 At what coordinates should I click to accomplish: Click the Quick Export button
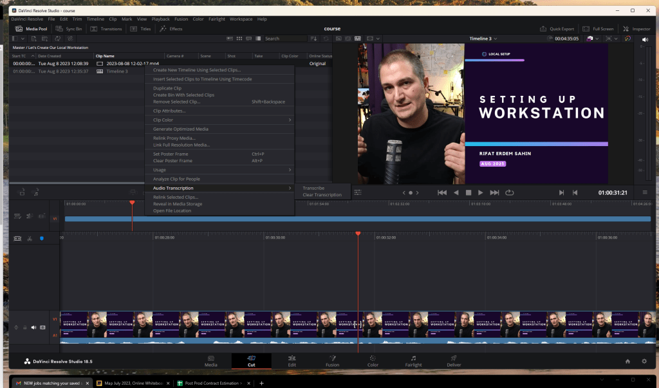tap(557, 28)
